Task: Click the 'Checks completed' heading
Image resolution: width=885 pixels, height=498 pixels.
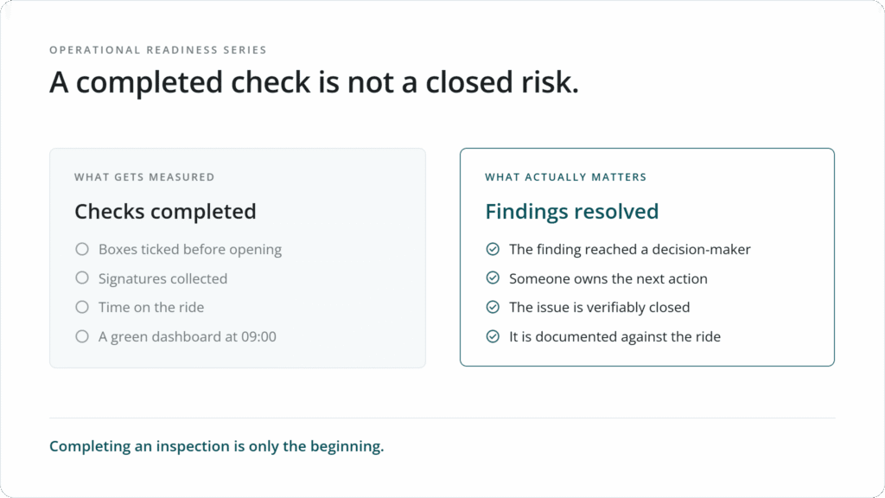Action: pos(165,212)
